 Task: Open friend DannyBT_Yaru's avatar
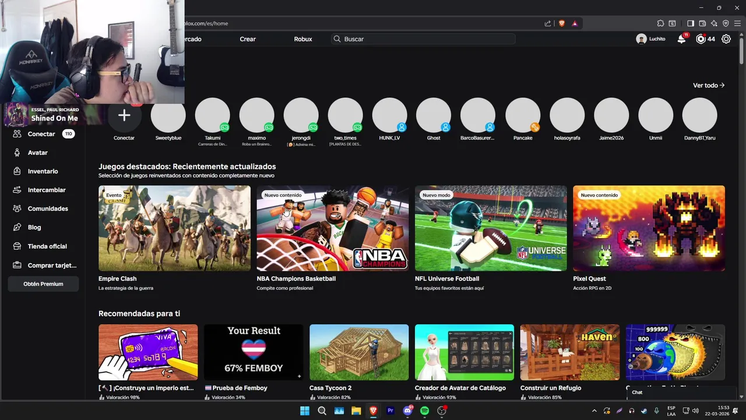pyautogui.click(x=700, y=115)
